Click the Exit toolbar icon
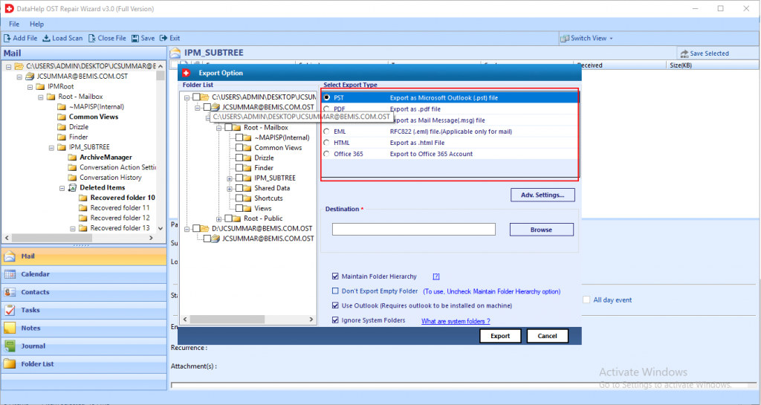Viewport: 761px width, 405px height. pos(163,39)
